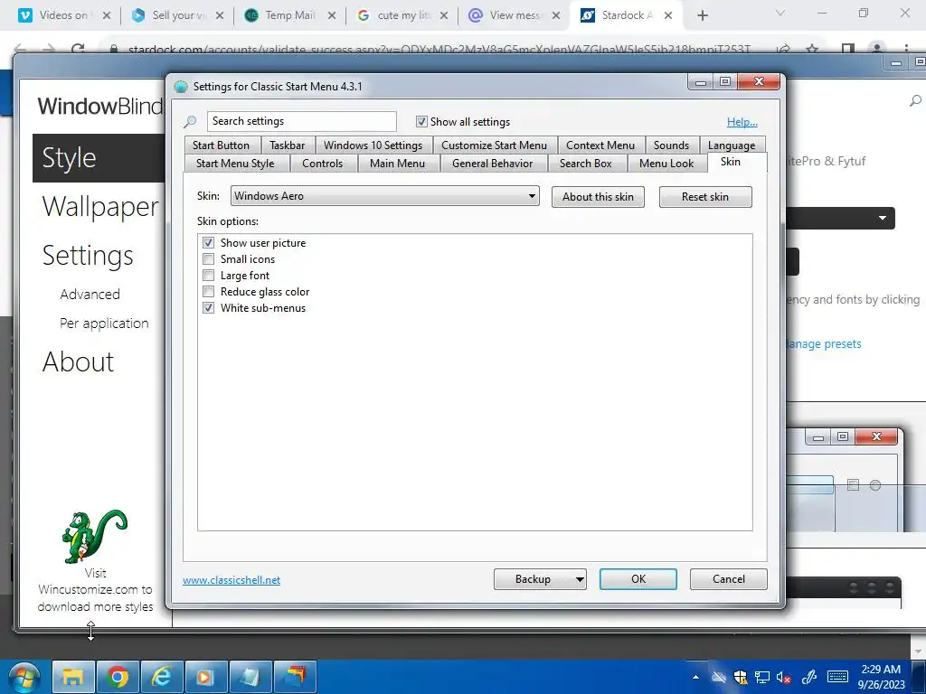Click the muted speaker tray icon

click(784, 678)
